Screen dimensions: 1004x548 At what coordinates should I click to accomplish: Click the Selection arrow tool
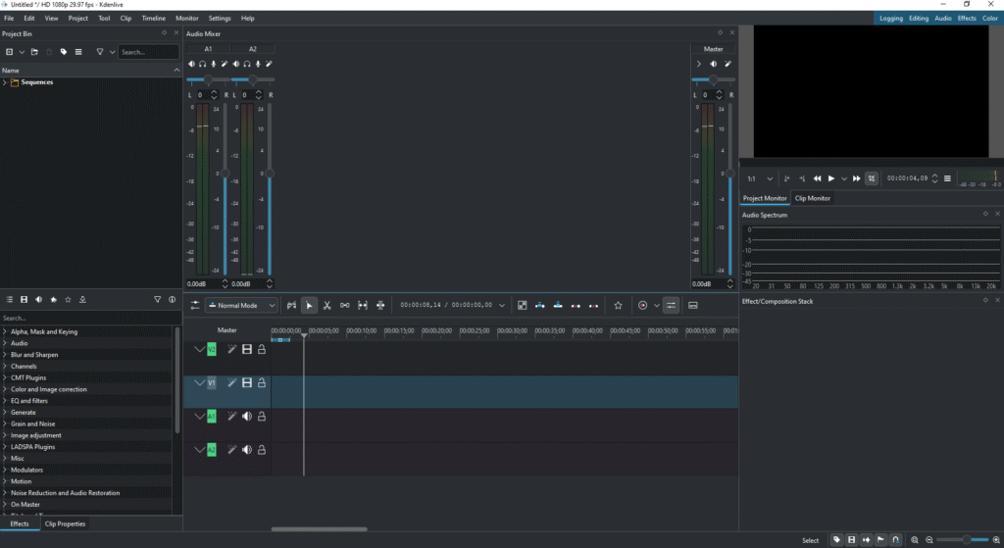[x=309, y=306]
